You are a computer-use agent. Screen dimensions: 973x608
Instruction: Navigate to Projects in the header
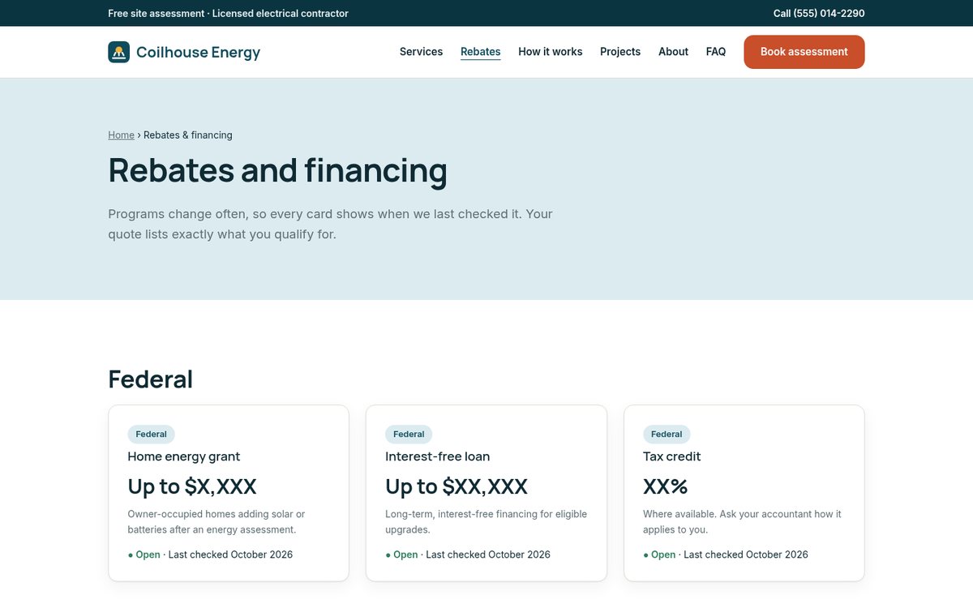[620, 52]
